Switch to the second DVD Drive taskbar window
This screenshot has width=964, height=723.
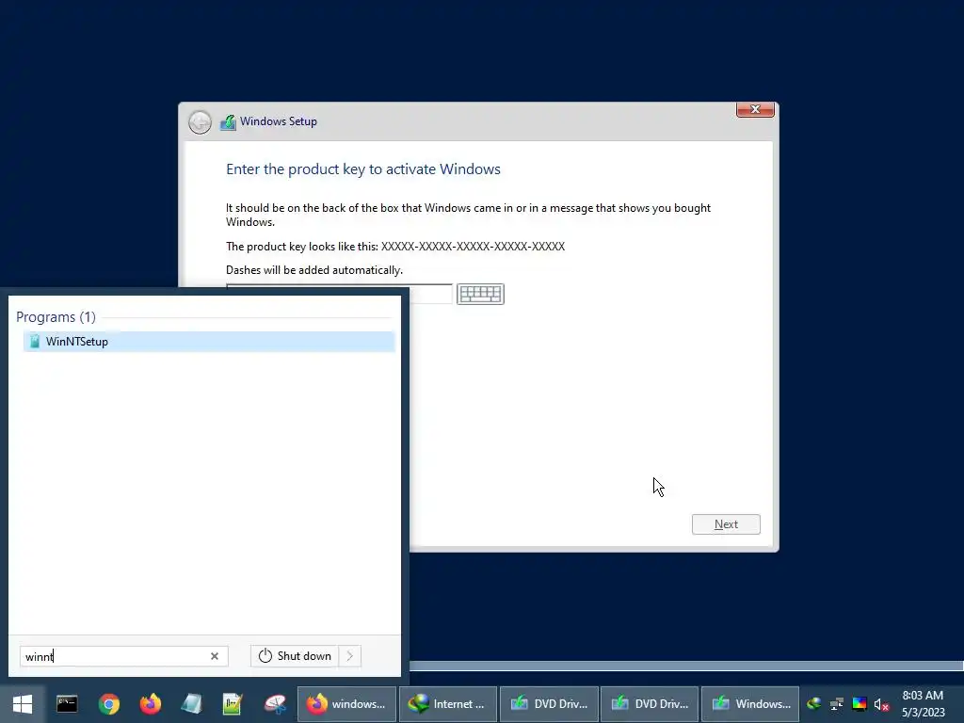point(650,704)
